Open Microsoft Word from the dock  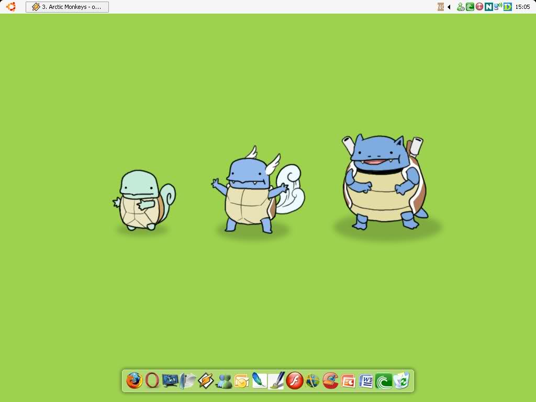pos(366,381)
